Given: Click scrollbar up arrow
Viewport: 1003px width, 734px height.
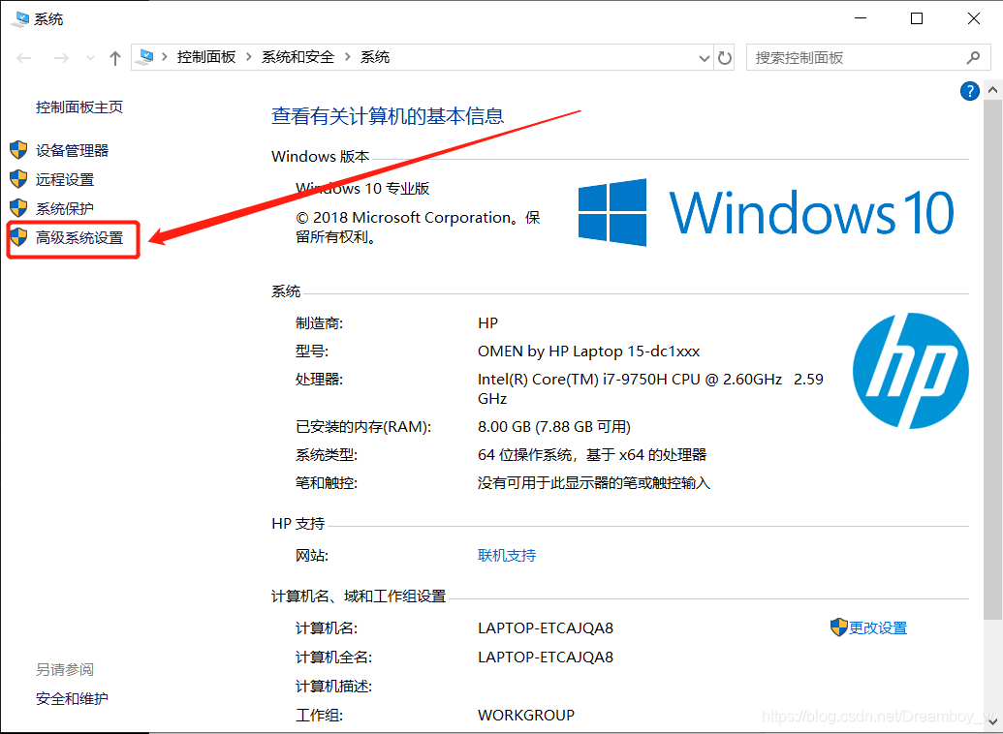Looking at the screenshot, I should tap(992, 90).
